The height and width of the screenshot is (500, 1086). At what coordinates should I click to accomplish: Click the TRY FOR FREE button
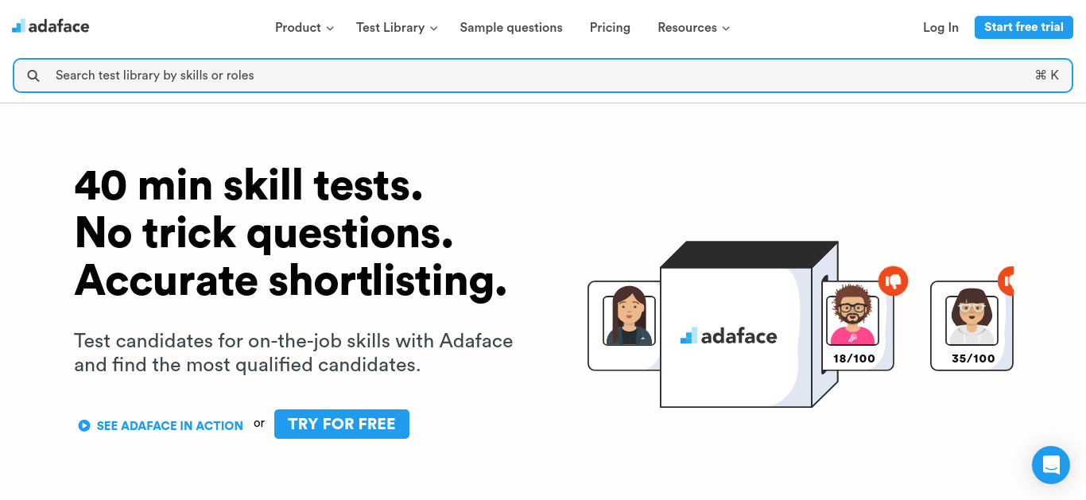point(342,424)
